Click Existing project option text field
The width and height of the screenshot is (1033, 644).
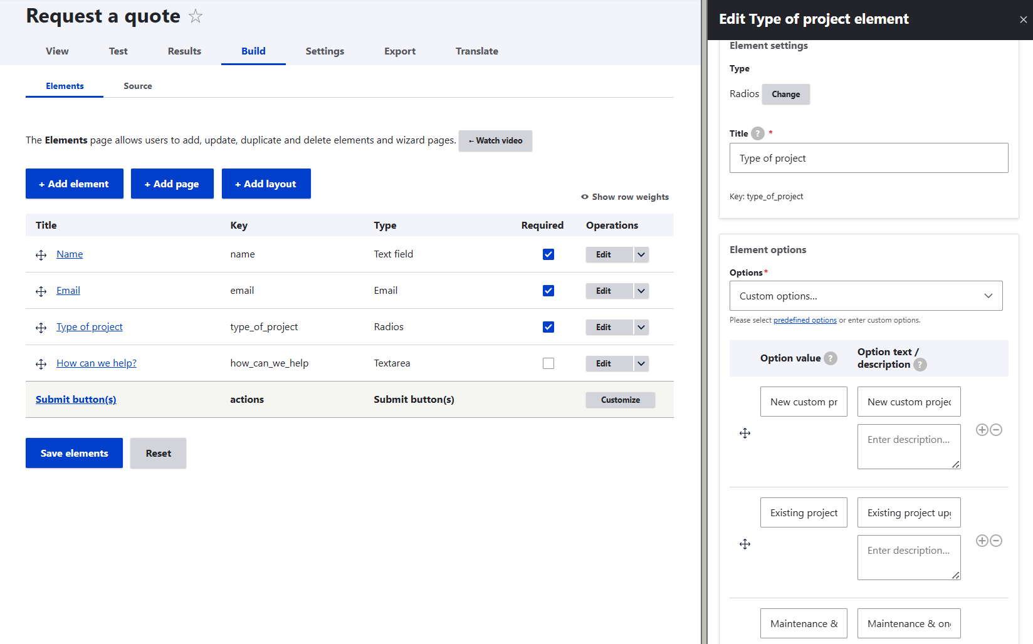point(909,512)
